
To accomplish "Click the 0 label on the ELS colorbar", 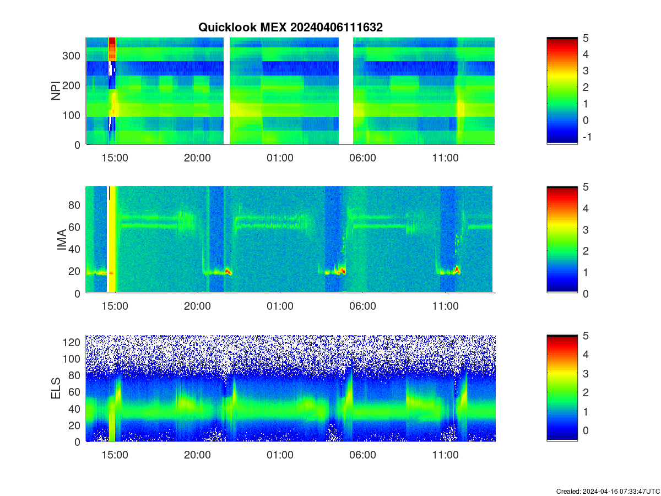I will (x=585, y=430).
